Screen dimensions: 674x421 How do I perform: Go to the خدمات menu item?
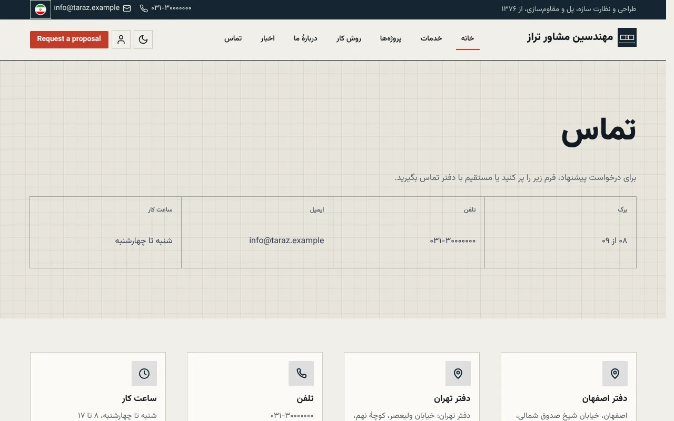point(431,38)
